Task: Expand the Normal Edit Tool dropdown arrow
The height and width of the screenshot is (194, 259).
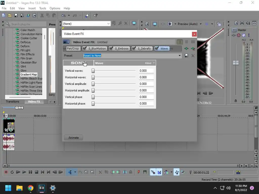Action: (75, 172)
